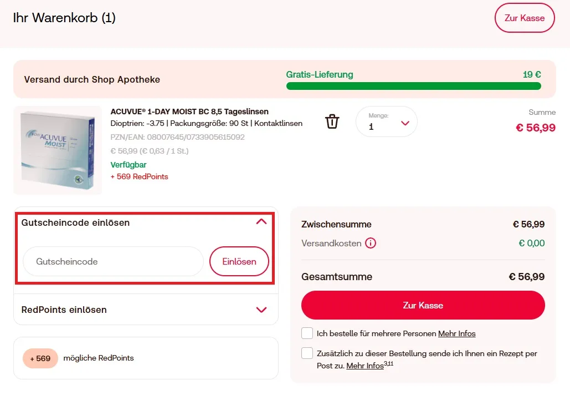Image resolution: width=570 pixels, height=395 pixels.
Task: Open the ACUVUE 1-DAY MOIST product page
Action: pyautogui.click(x=189, y=112)
